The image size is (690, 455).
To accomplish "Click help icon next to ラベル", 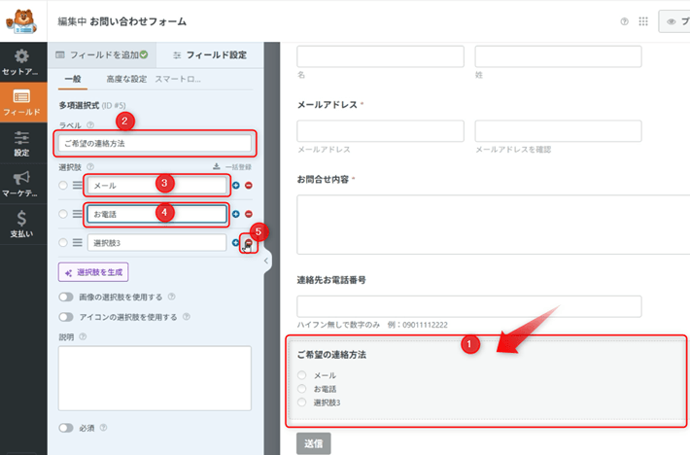I will [x=90, y=125].
